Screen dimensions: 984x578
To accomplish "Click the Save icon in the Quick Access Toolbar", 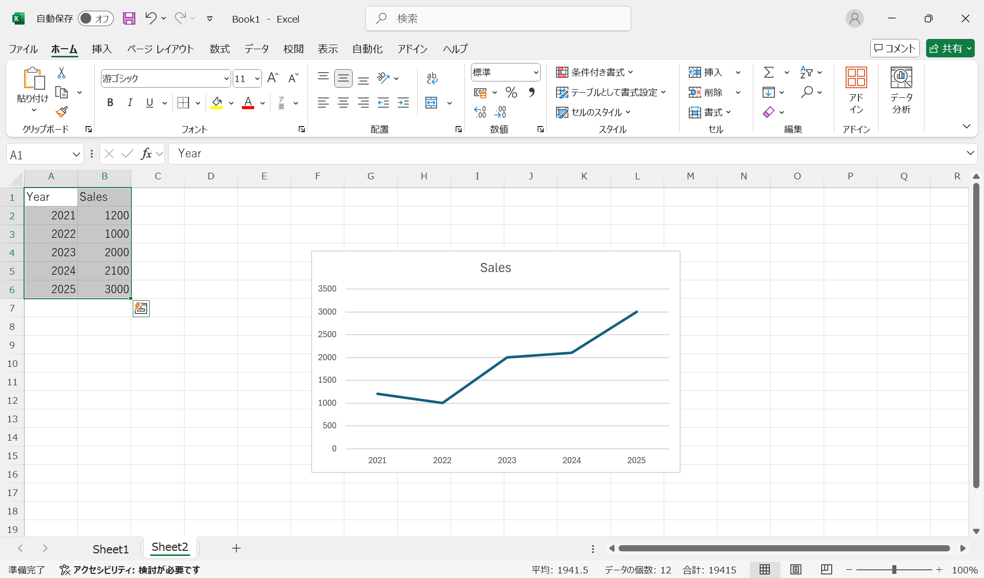I will click(x=129, y=18).
